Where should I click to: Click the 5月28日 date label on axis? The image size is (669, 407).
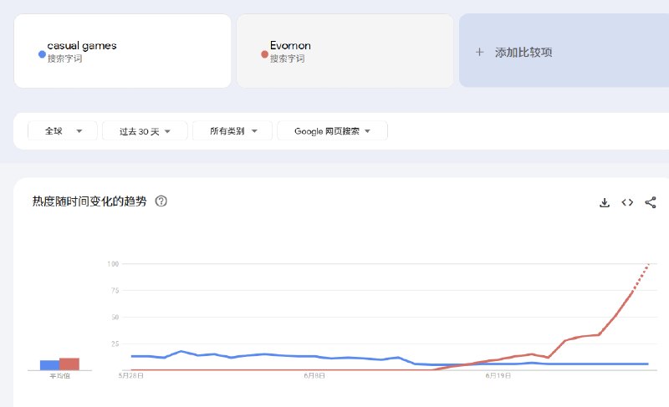pos(130,376)
